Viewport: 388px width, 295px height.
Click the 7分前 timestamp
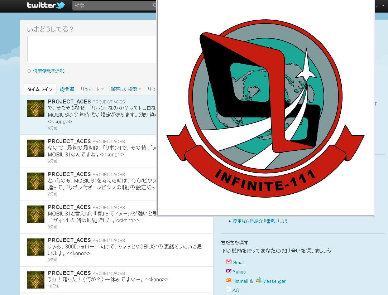[52, 194]
